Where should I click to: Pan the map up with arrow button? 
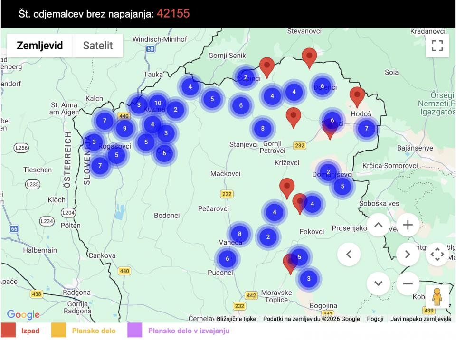(378, 225)
